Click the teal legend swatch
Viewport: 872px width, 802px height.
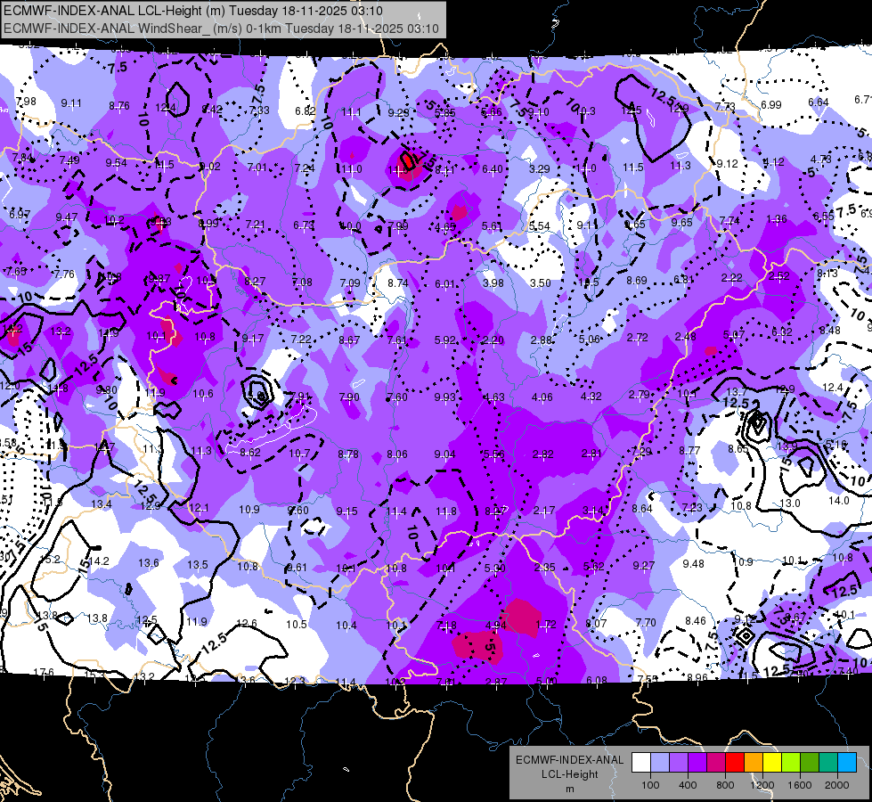tap(828, 763)
